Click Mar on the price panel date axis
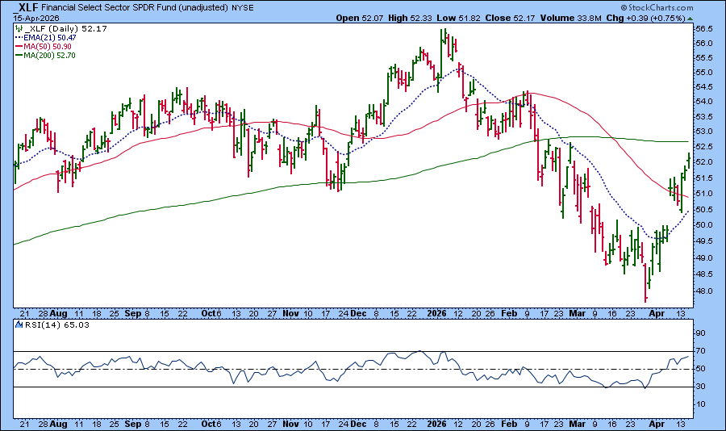The height and width of the screenshot is (431, 726). (x=577, y=314)
